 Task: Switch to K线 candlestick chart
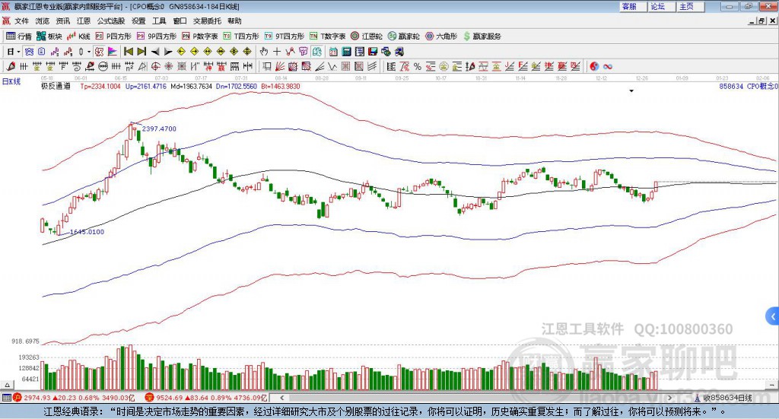click(78, 37)
